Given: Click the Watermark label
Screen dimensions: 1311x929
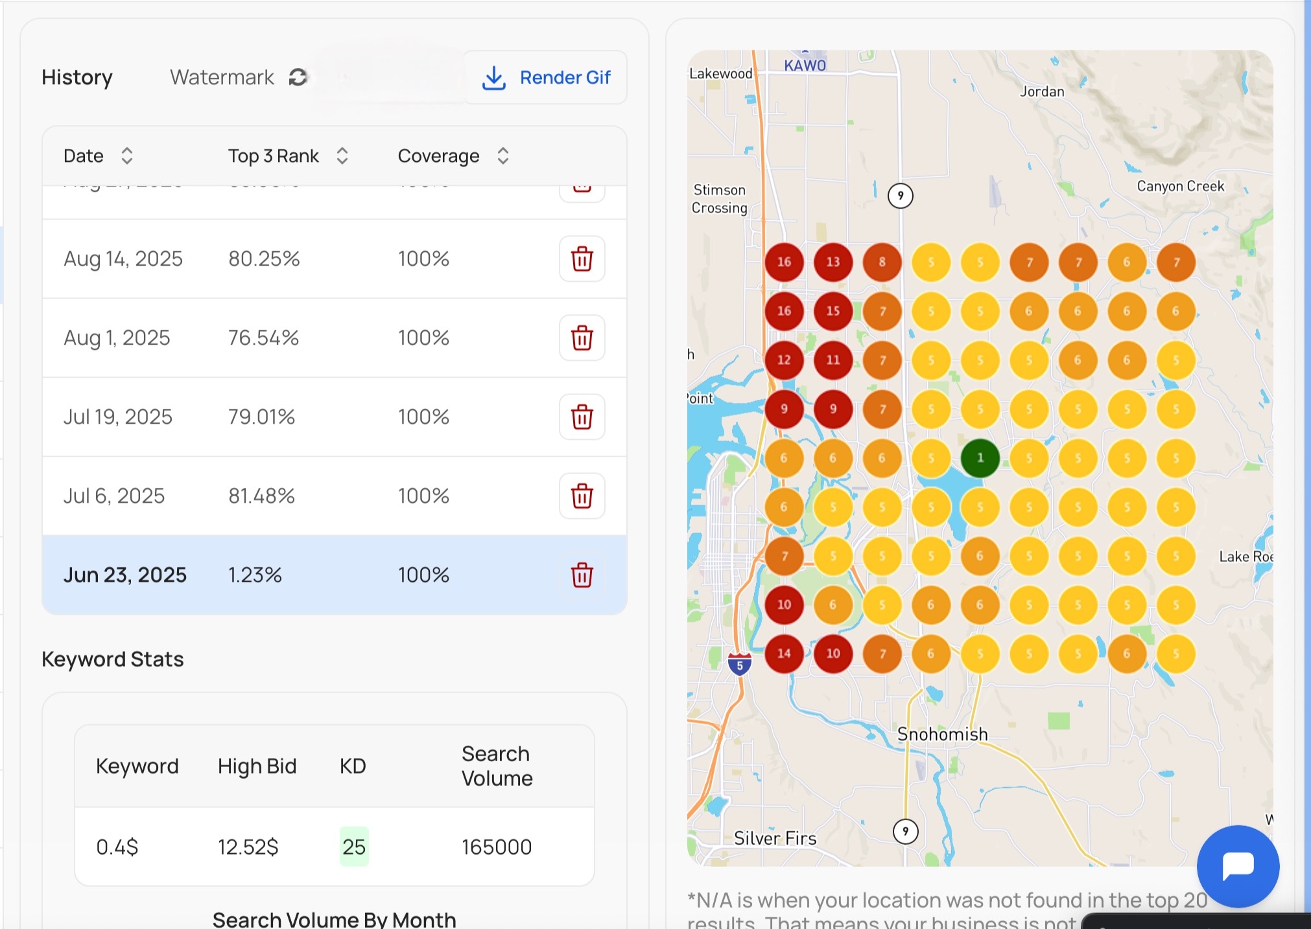Looking at the screenshot, I should (x=222, y=77).
